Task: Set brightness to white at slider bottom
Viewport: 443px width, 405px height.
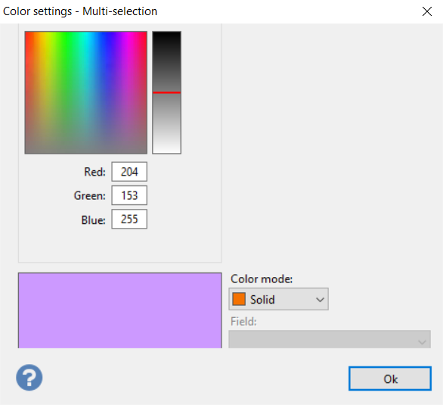Action: point(166,152)
